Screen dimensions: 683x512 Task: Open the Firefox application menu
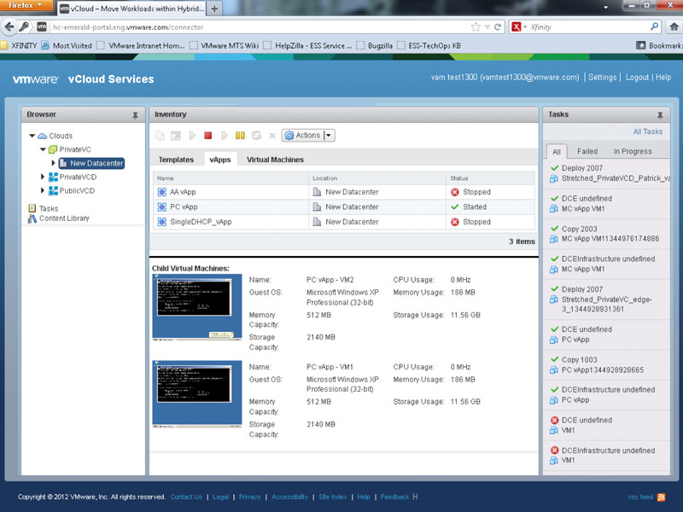click(26, 6)
